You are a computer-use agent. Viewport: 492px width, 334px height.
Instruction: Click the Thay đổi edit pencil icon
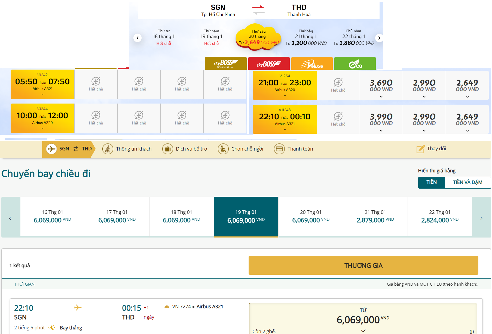[421, 149]
